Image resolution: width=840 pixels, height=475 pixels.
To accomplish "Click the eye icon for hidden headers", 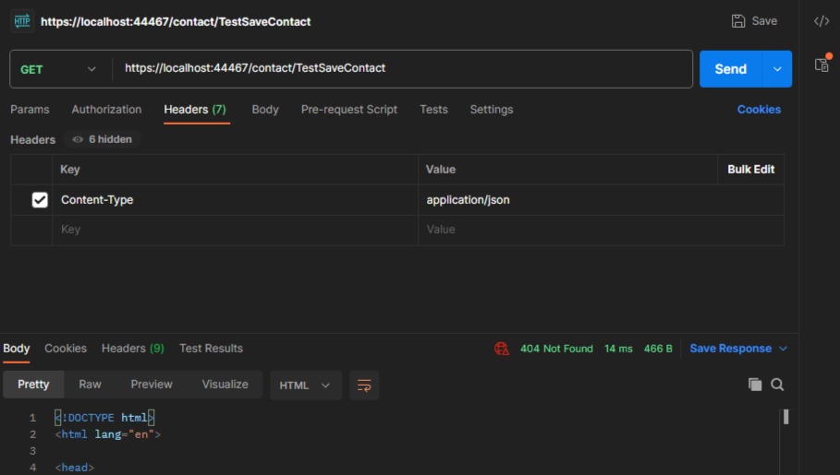I will (x=78, y=139).
